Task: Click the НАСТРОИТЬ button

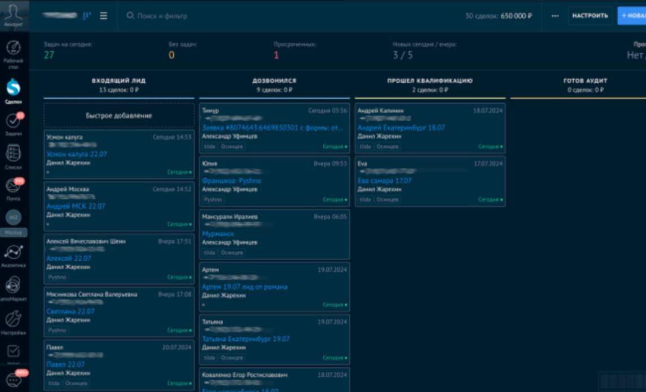Action: click(590, 16)
